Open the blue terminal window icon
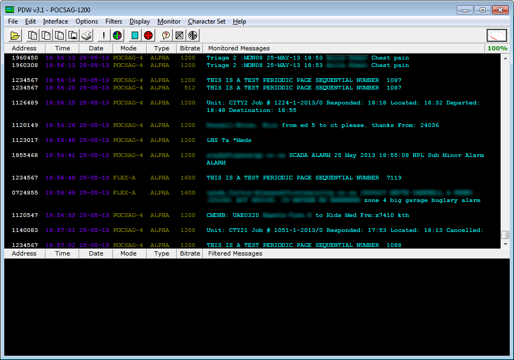Image resolution: width=514 pixels, height=360 pixels. tap(134, 35)
